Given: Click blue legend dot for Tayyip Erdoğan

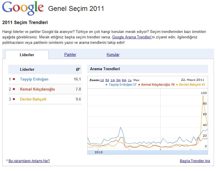Looking at the screenshot, I should 106,85.
